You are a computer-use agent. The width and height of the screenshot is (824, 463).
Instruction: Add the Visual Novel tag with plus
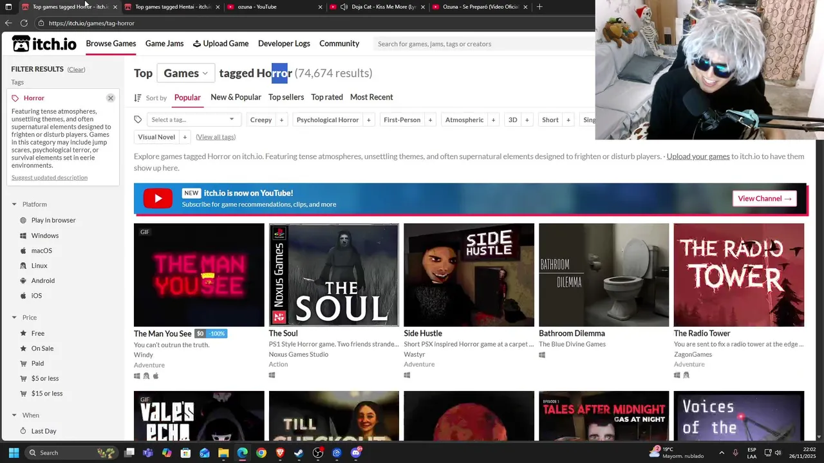[185, 137]
